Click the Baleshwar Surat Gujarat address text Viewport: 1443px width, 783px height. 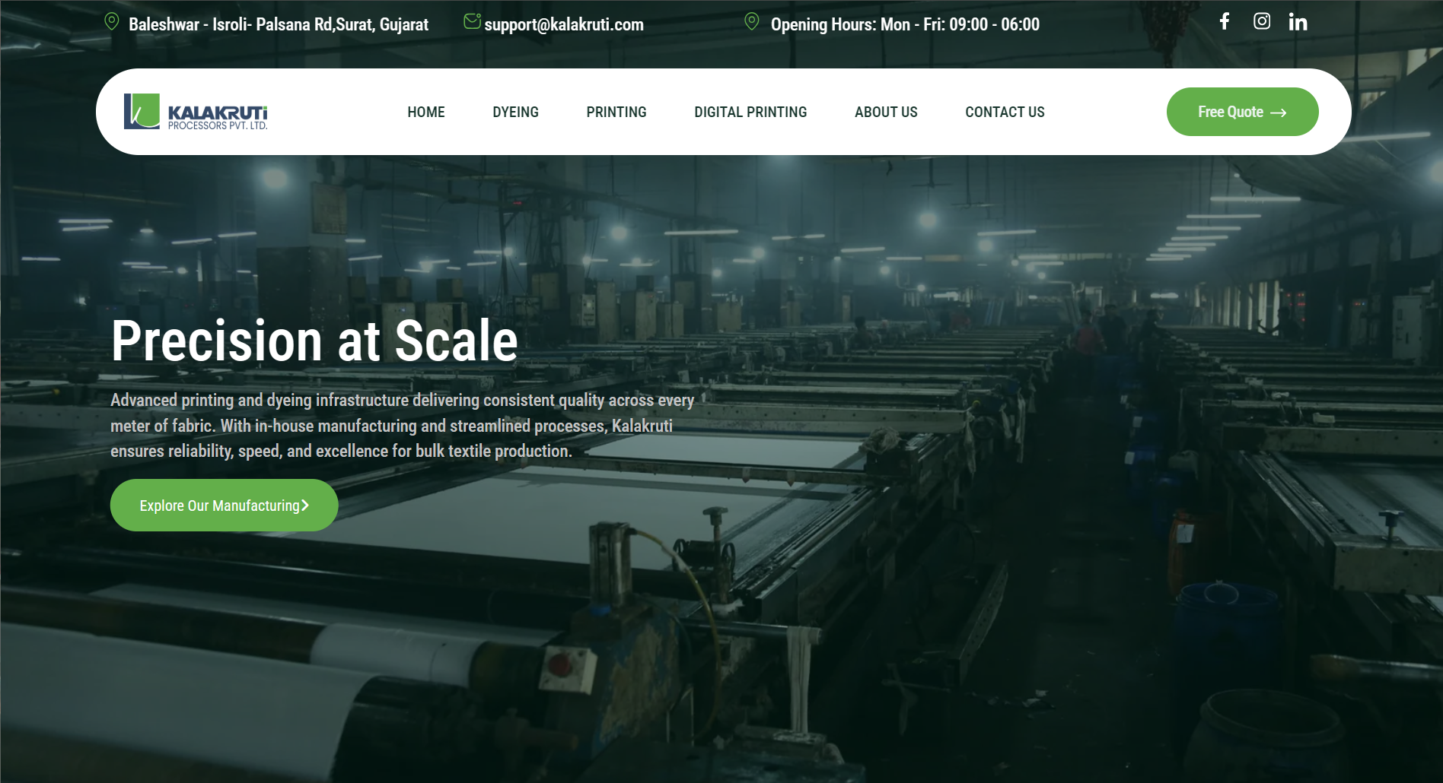coord(278,24)
